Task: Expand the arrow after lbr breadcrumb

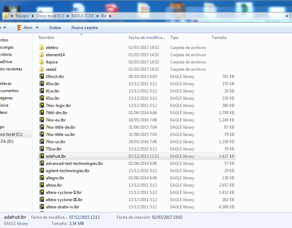Action: click(x=110, y=16)
